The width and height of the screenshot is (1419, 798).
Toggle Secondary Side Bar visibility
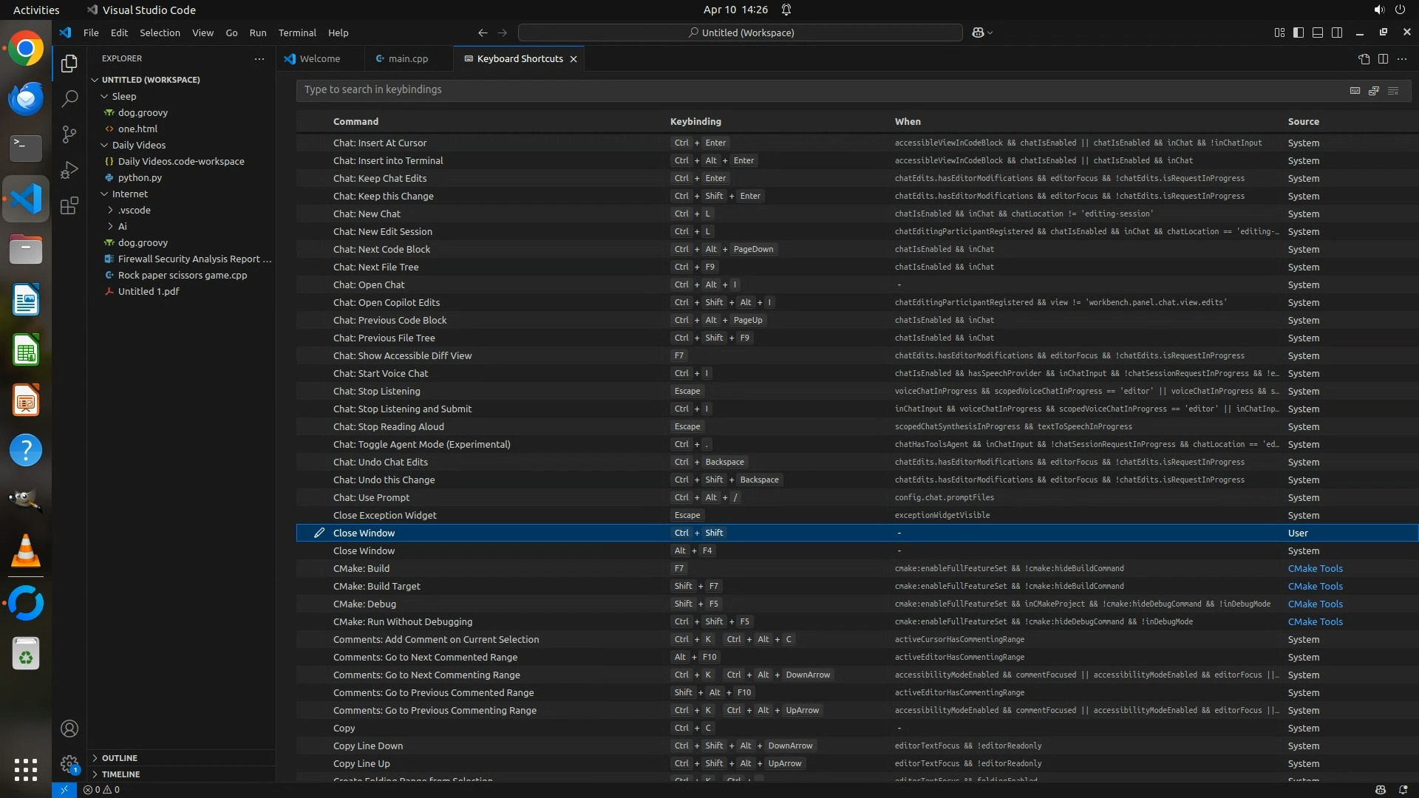(1337, 33)
